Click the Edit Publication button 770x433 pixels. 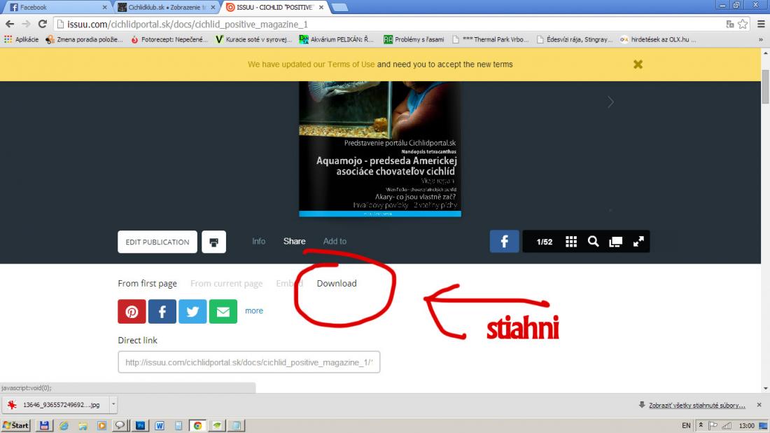(x=157, y=242)
